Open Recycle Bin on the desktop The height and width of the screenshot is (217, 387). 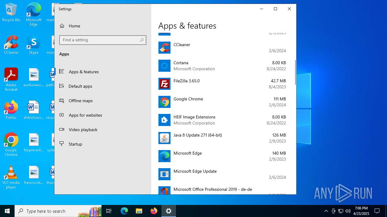(11, 12)
